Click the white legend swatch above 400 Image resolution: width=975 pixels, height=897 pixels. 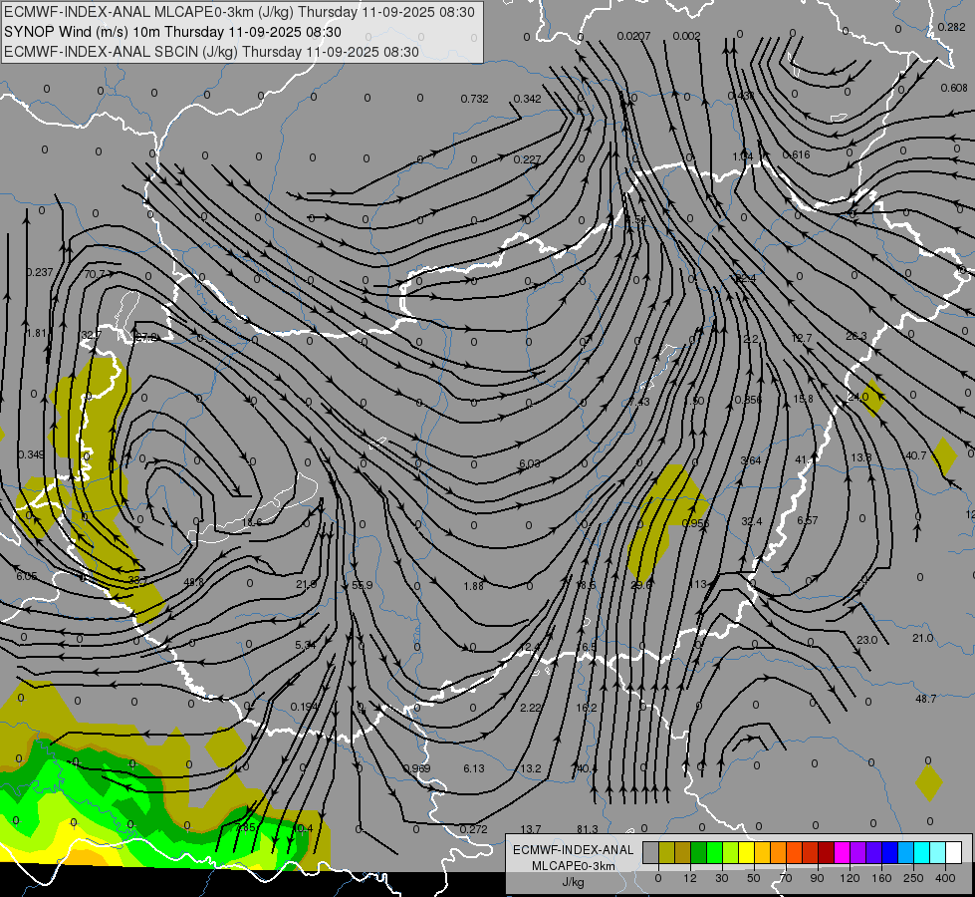[x=953, y=852]
